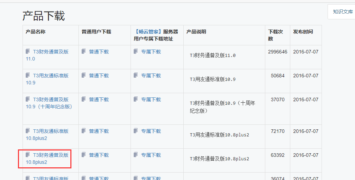The image size is (355, 180).
Task: Click 专属下载 file icon in T3用友通标准版10.8plus2 row
Action: tap(135, 131)
